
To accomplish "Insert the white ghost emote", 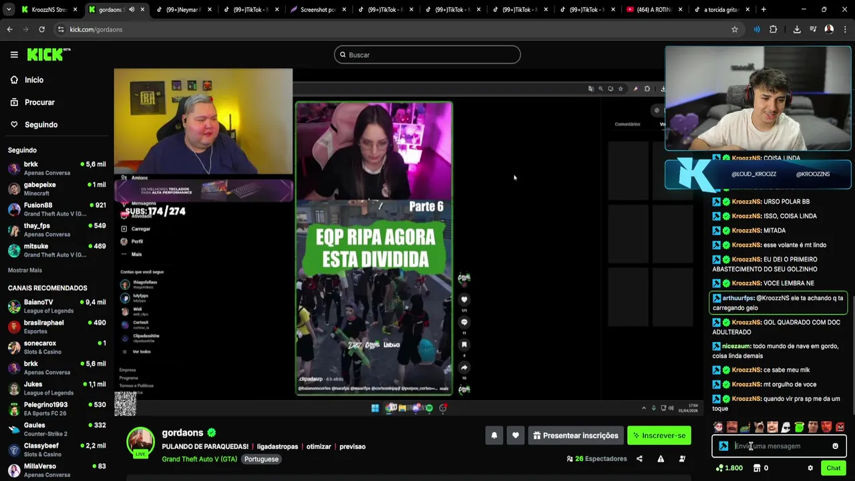I will click(x=786, y=427).
